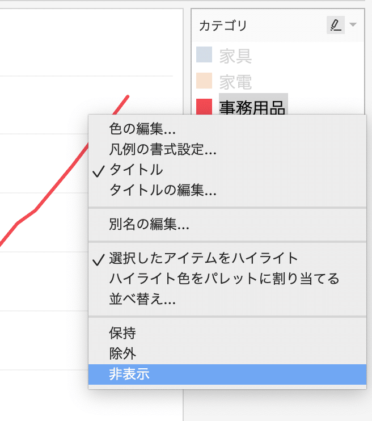Click the 家電 orange color swatch
Viewport: 372px width, 421px height.
point(204,81)
